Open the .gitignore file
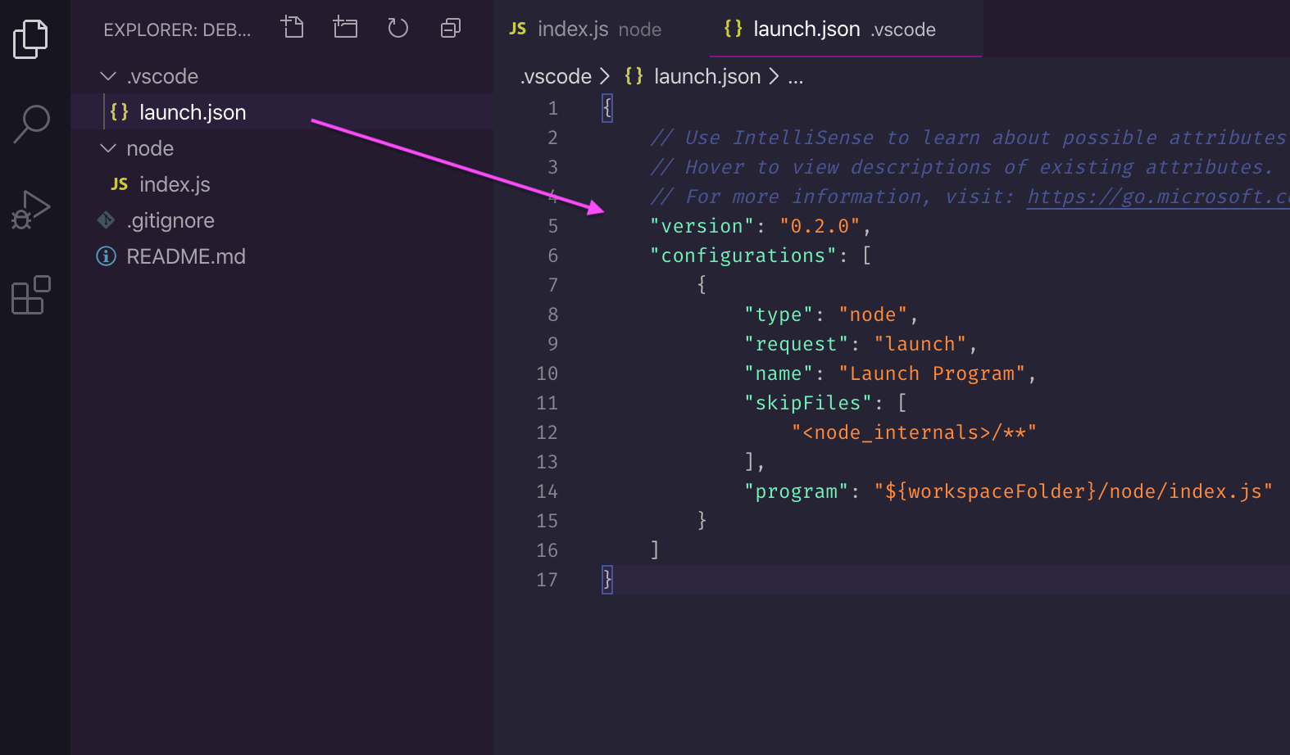Image resolution: width=1290 pixels, height=755 pixels. pos(170,220)
